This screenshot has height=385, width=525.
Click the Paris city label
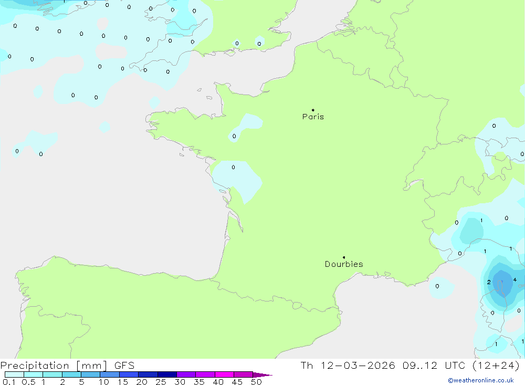coord(313,117)
